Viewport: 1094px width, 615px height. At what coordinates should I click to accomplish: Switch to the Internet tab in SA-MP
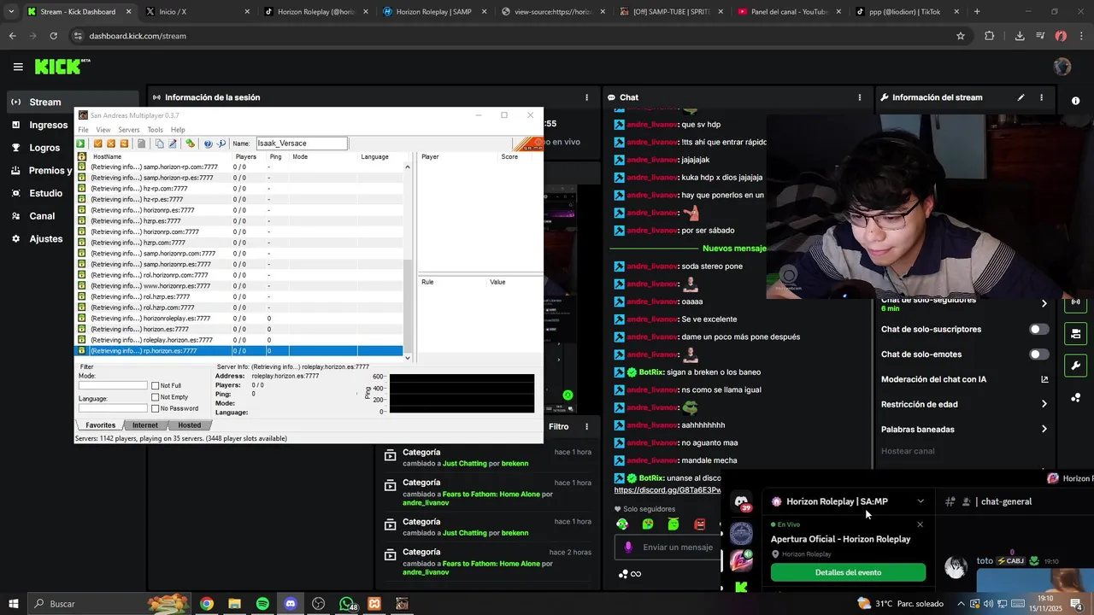coord(144,425)
